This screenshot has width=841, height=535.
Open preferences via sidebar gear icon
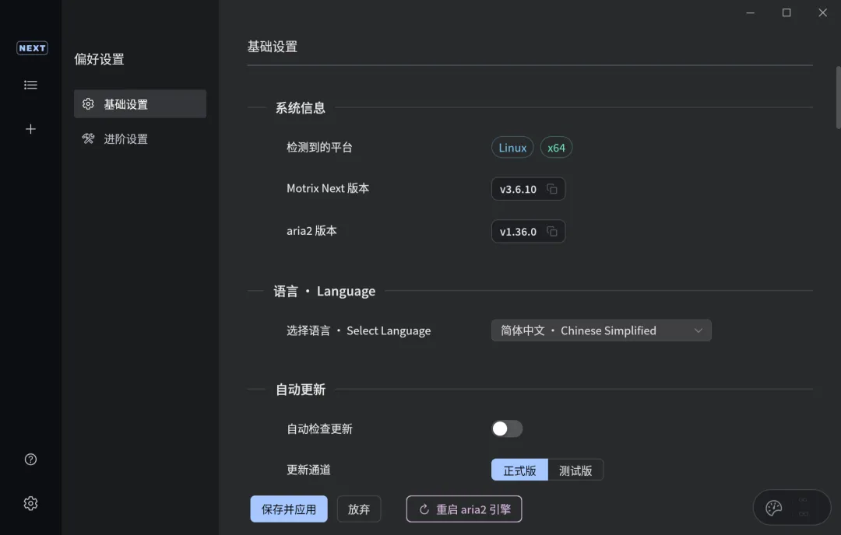(30, 503)
